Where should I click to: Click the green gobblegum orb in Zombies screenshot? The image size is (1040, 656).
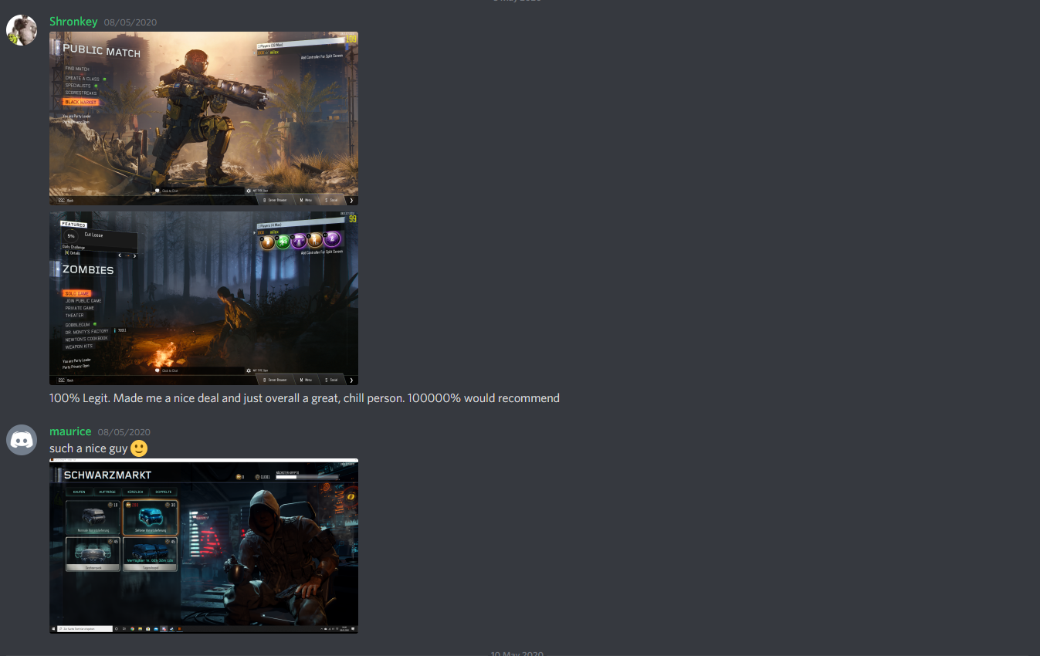click(x=284, y=242)
